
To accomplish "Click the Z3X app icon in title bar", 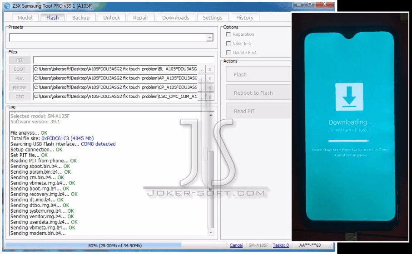I will click(7, 5).
